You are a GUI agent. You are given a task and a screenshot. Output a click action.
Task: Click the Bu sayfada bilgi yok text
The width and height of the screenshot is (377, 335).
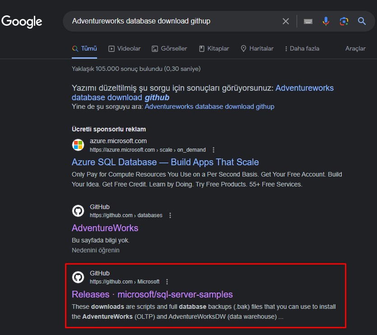click(x=101, y=240)
